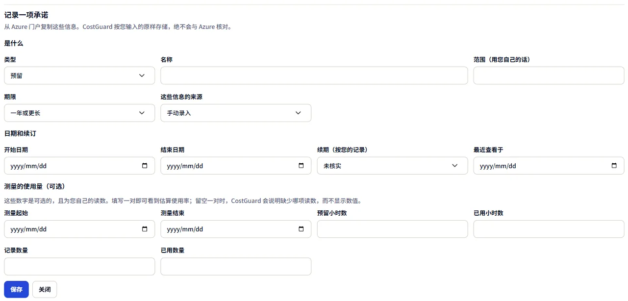This screenshot has width=628, height=301.
Task: Click the 测量起始 date placeholder text
Action: 28,229
